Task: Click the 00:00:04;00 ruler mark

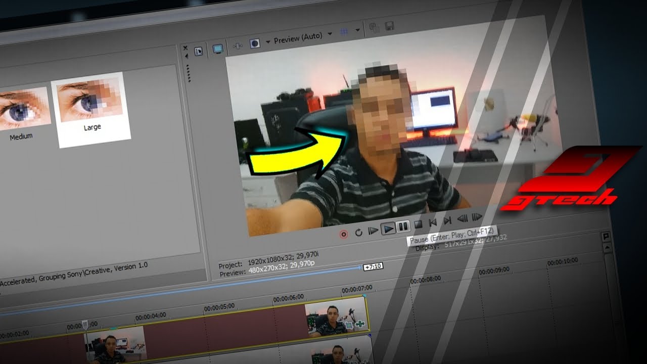Action: click(x=151, y=316)
